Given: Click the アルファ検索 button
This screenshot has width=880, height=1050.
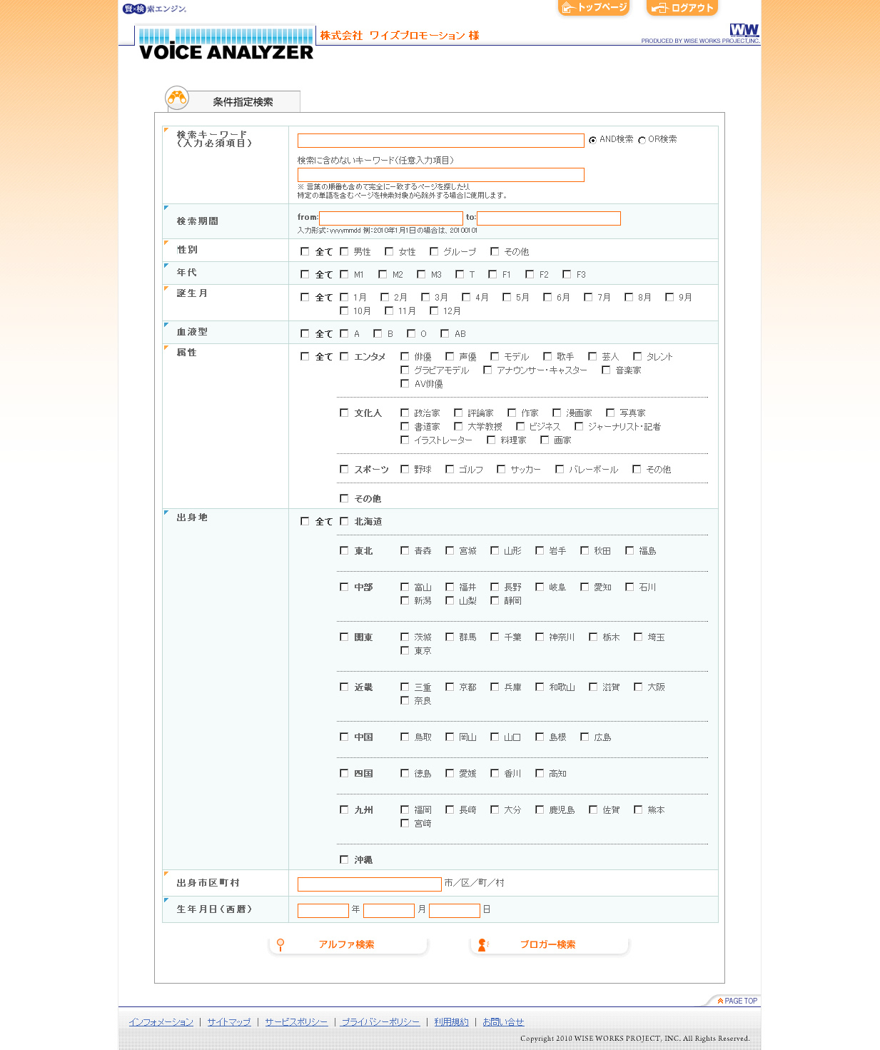Looking at the screenshot, I should coord(348,945).
